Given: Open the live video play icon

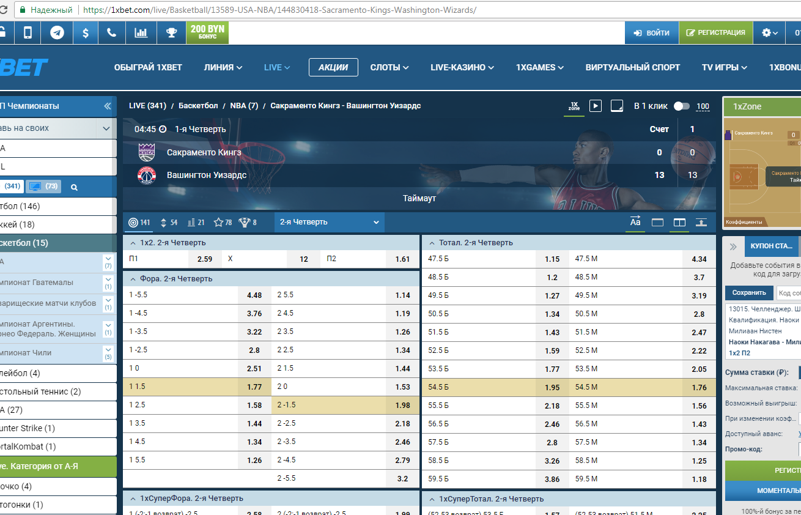Looking at the screenshot, I should click(596, 106).
